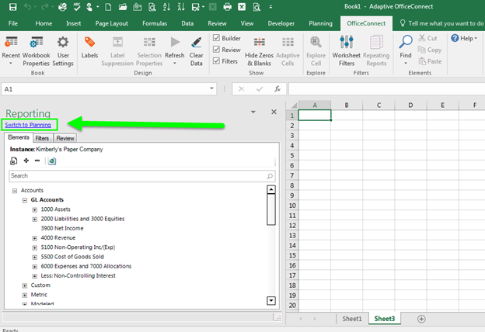Switch to the Planning ribbon tab
The width and height of the screenshot is (485, 332).
point(320,23)
